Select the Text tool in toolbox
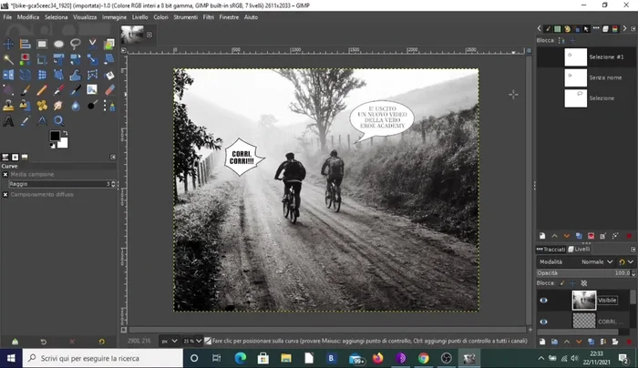 click(8, 120)
